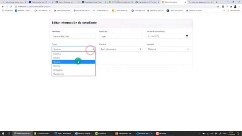
Task: Open the Otros favoritos bookmarks folder
Action: tap(234, 11)
